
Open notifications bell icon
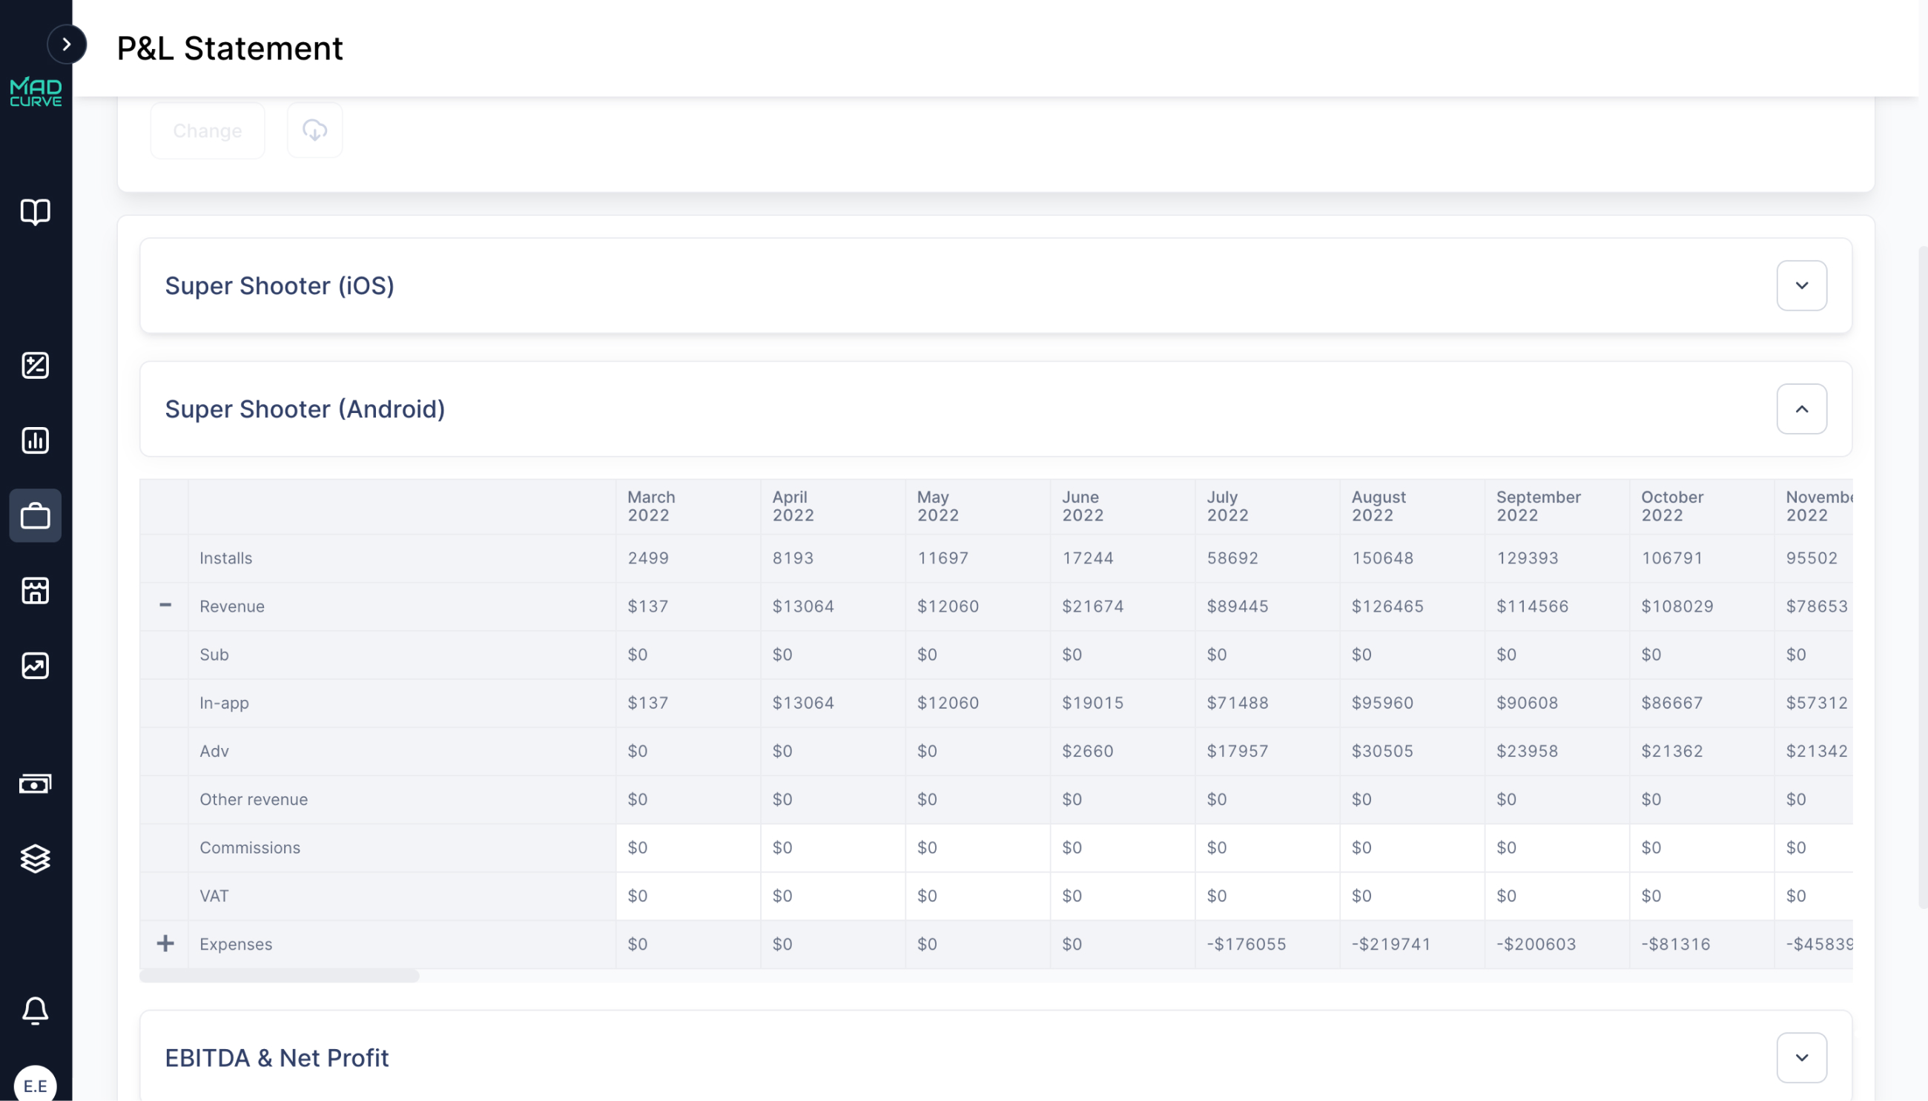coord(35,1011)
